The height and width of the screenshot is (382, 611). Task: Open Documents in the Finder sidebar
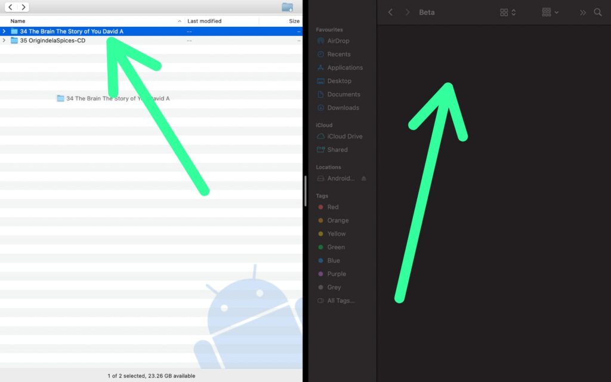tap(341, 94)
